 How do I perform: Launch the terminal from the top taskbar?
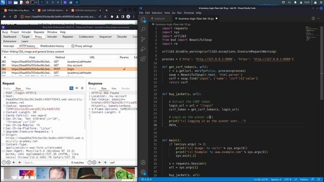(32, 3)
